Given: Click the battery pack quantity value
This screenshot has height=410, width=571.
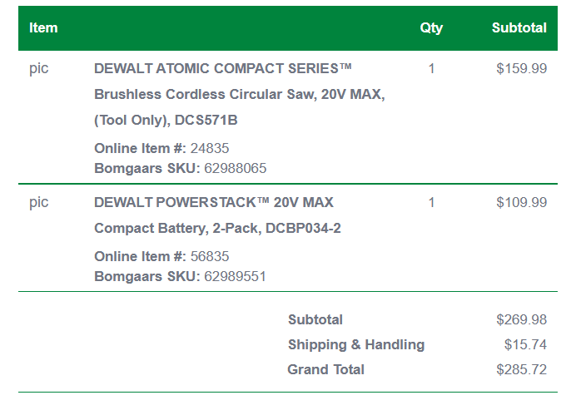Looking at the screenshot, I should 431,202.
